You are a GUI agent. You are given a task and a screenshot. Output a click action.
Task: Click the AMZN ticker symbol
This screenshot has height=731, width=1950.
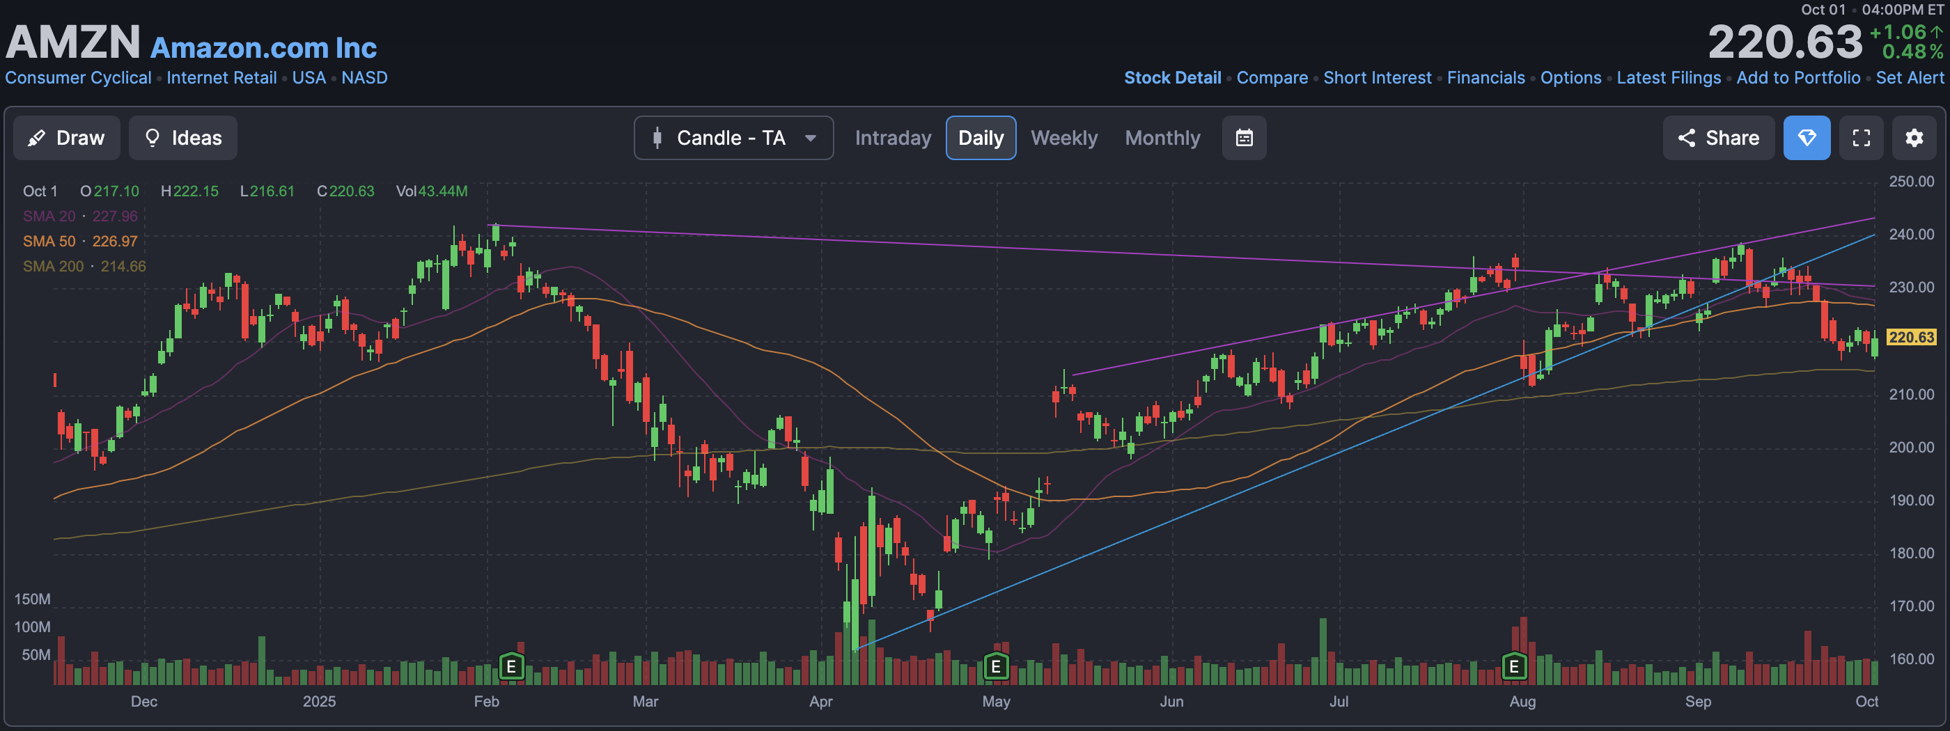[x=72, y=42]
